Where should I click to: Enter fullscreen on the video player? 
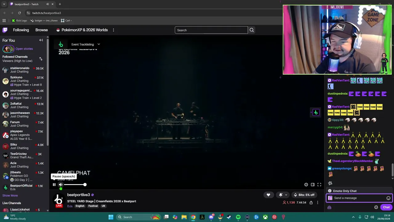point(319,185)
